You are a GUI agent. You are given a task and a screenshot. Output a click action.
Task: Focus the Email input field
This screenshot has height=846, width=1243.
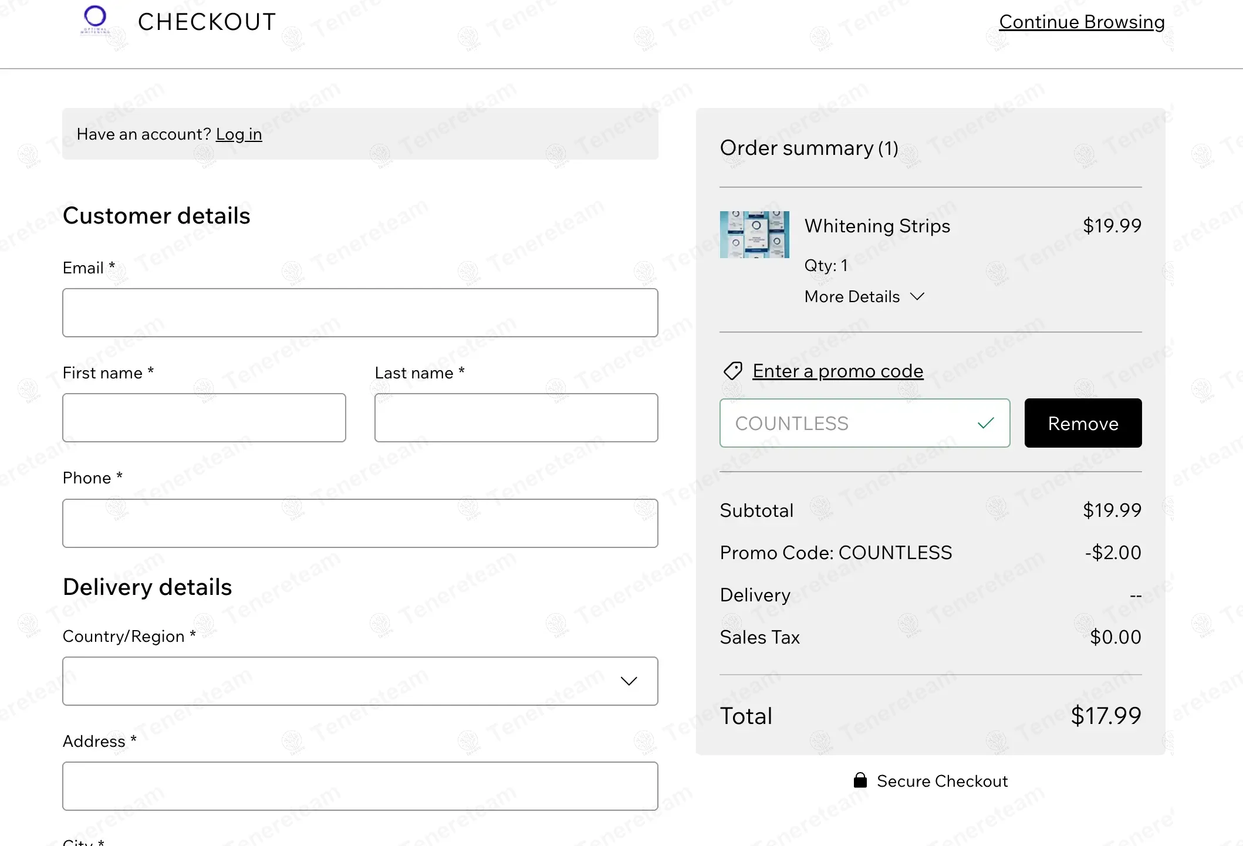[x=360, y=313]
